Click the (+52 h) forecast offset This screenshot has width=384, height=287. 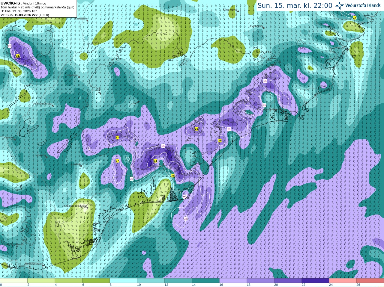[44, 15]
